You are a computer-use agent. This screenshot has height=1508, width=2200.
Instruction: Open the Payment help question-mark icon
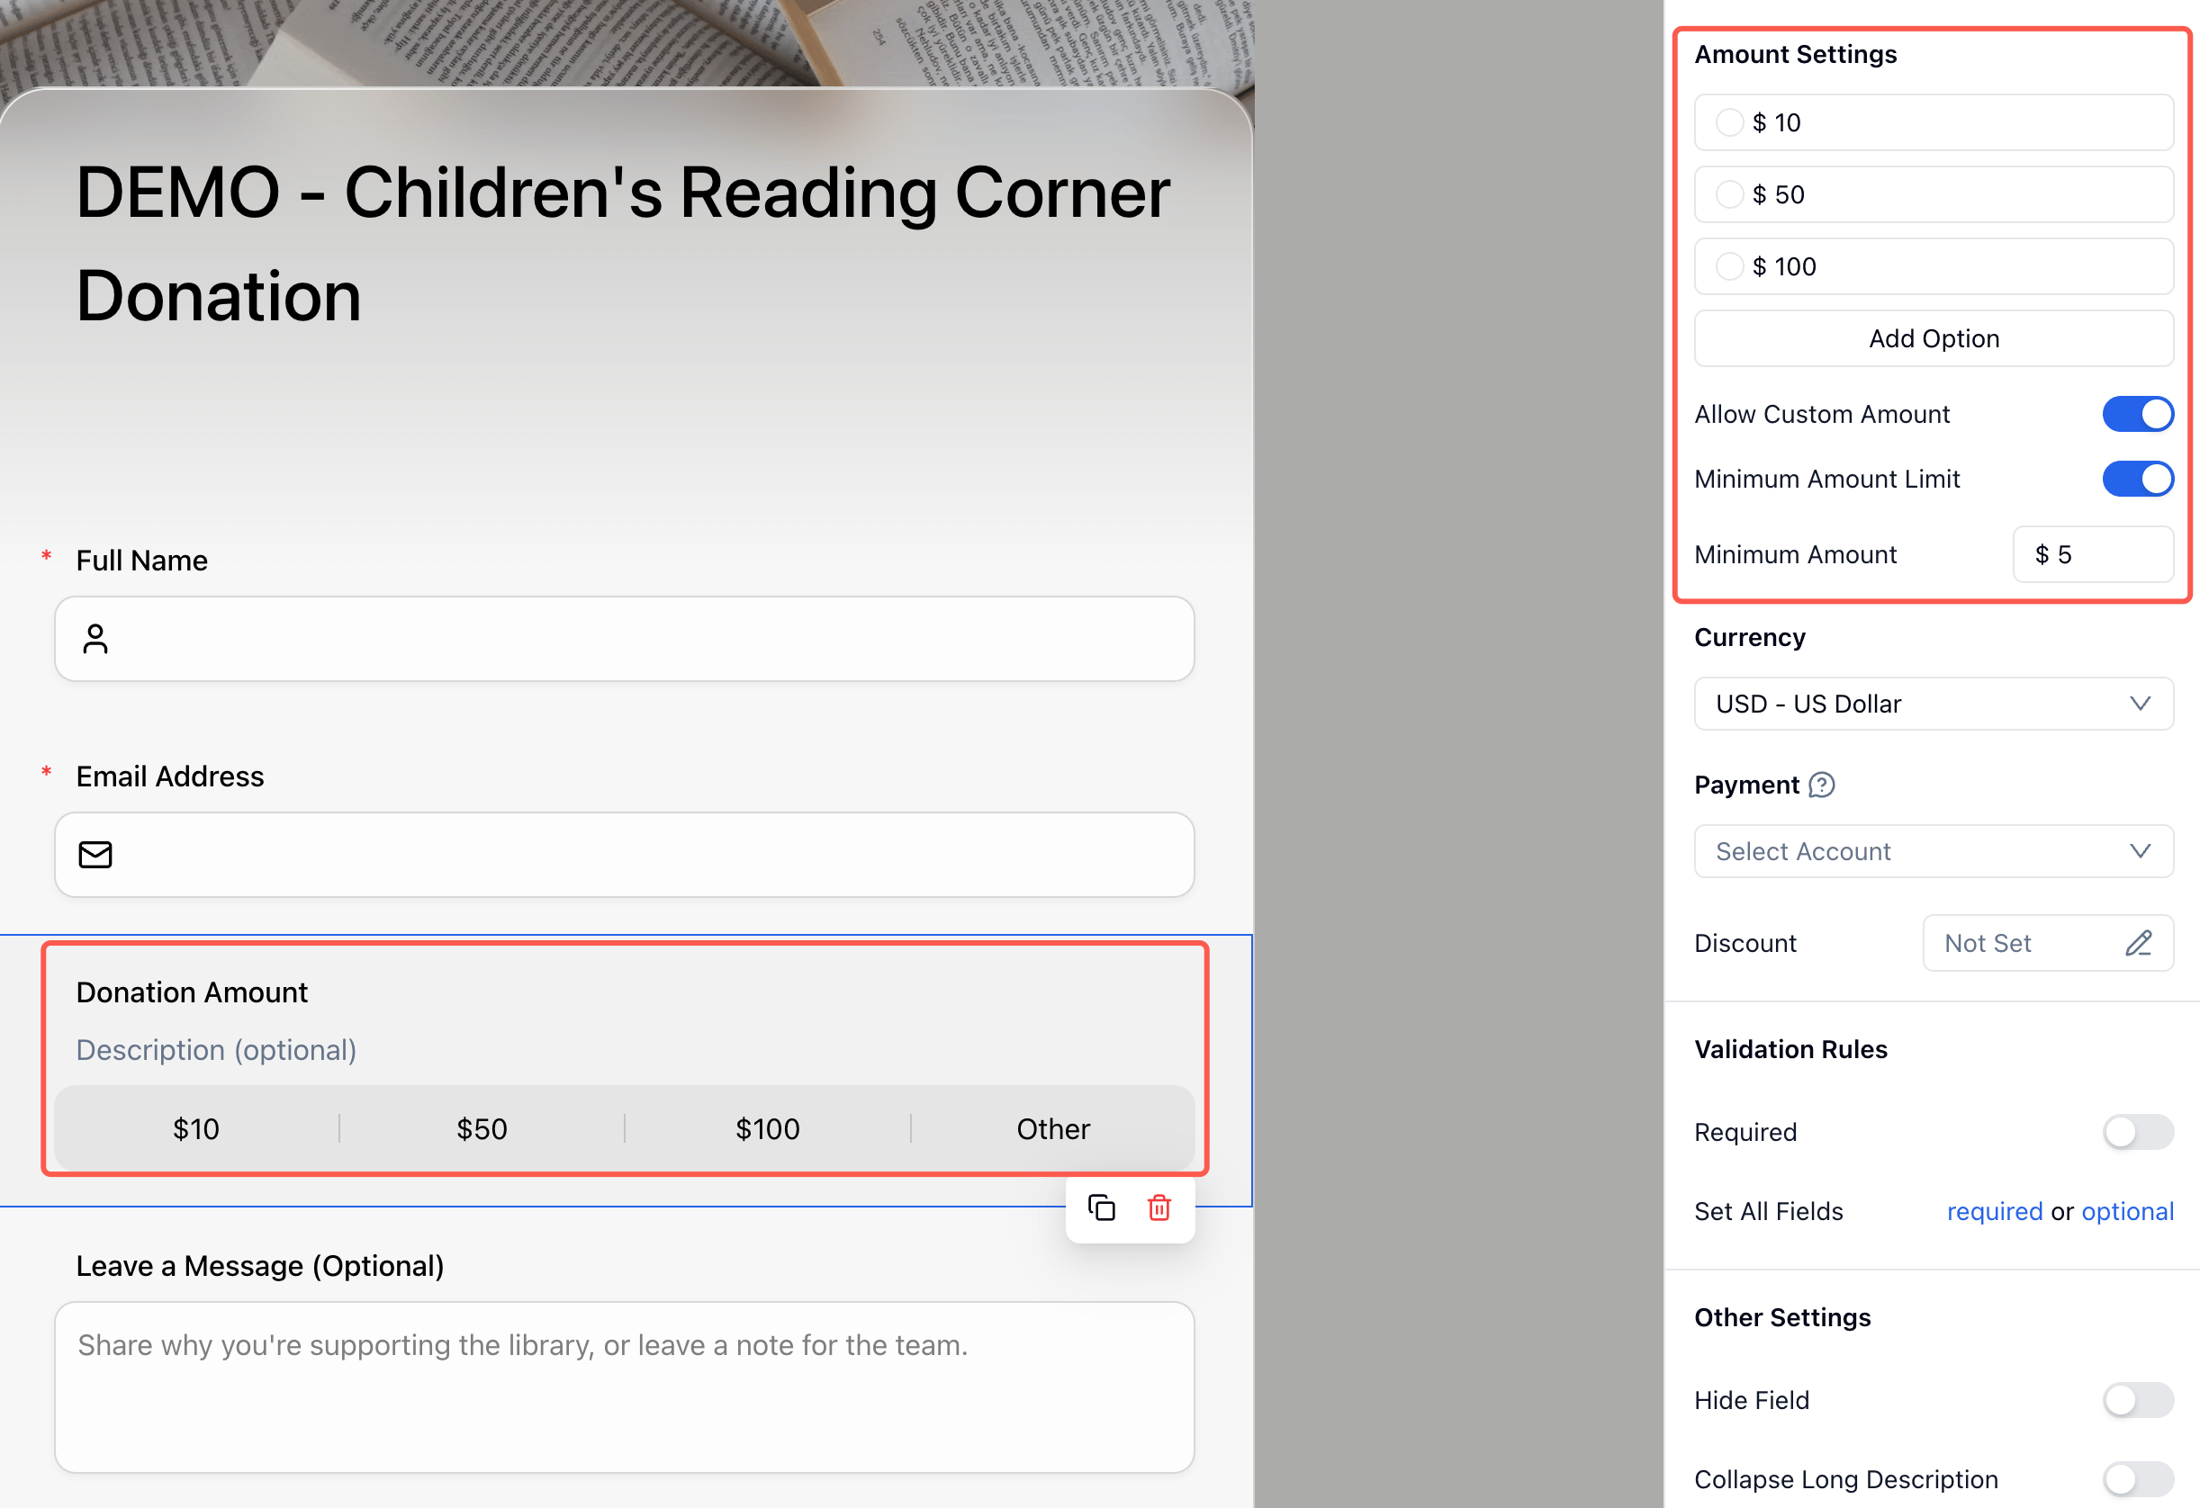click(1821, 785)
